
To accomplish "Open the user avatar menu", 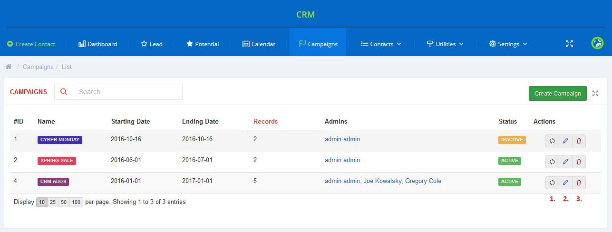I will 597,43.
